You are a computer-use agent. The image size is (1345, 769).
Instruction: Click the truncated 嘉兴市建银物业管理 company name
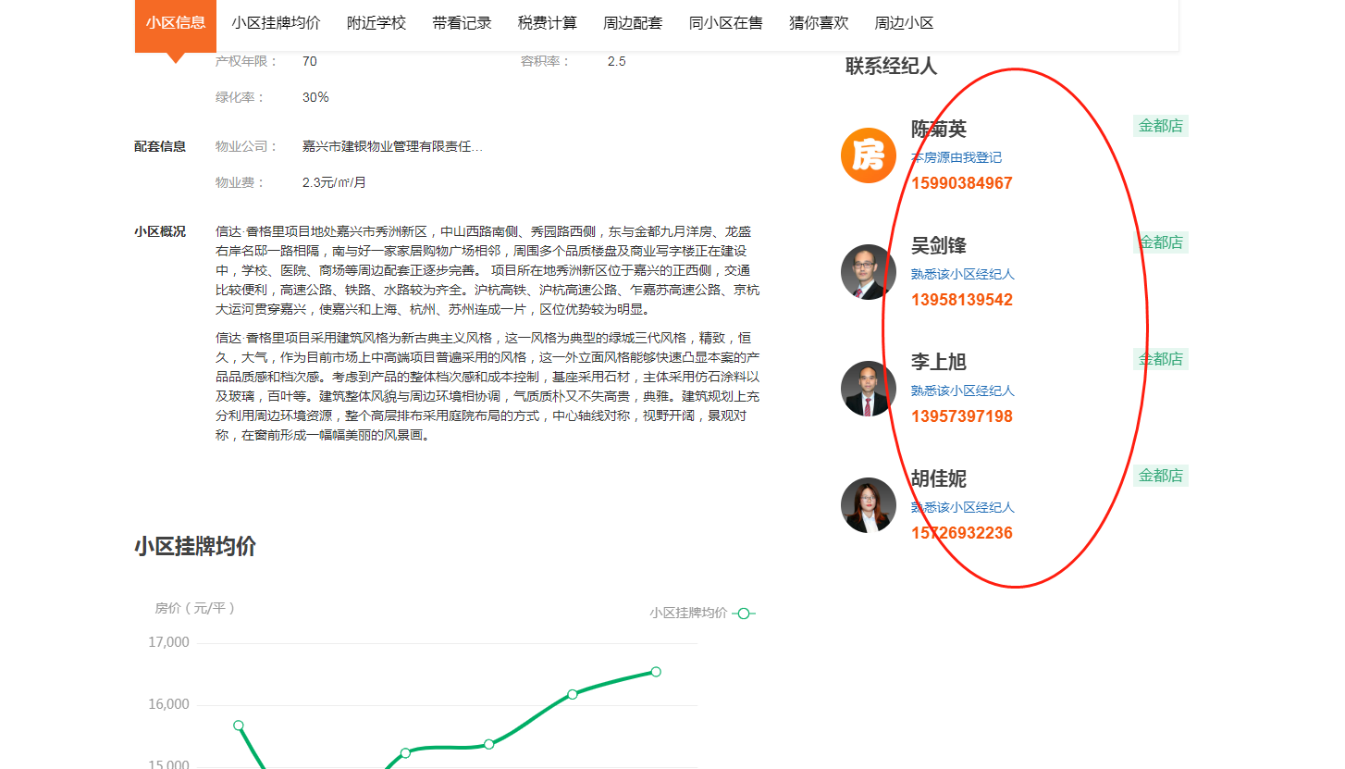pos(392,146)
